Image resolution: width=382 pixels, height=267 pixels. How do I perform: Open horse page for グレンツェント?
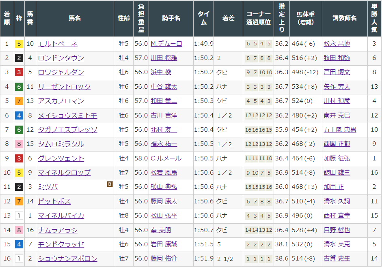point(61,158)
